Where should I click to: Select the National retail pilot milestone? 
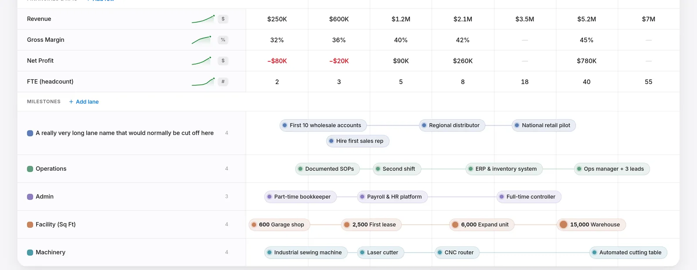coord(544,125)
